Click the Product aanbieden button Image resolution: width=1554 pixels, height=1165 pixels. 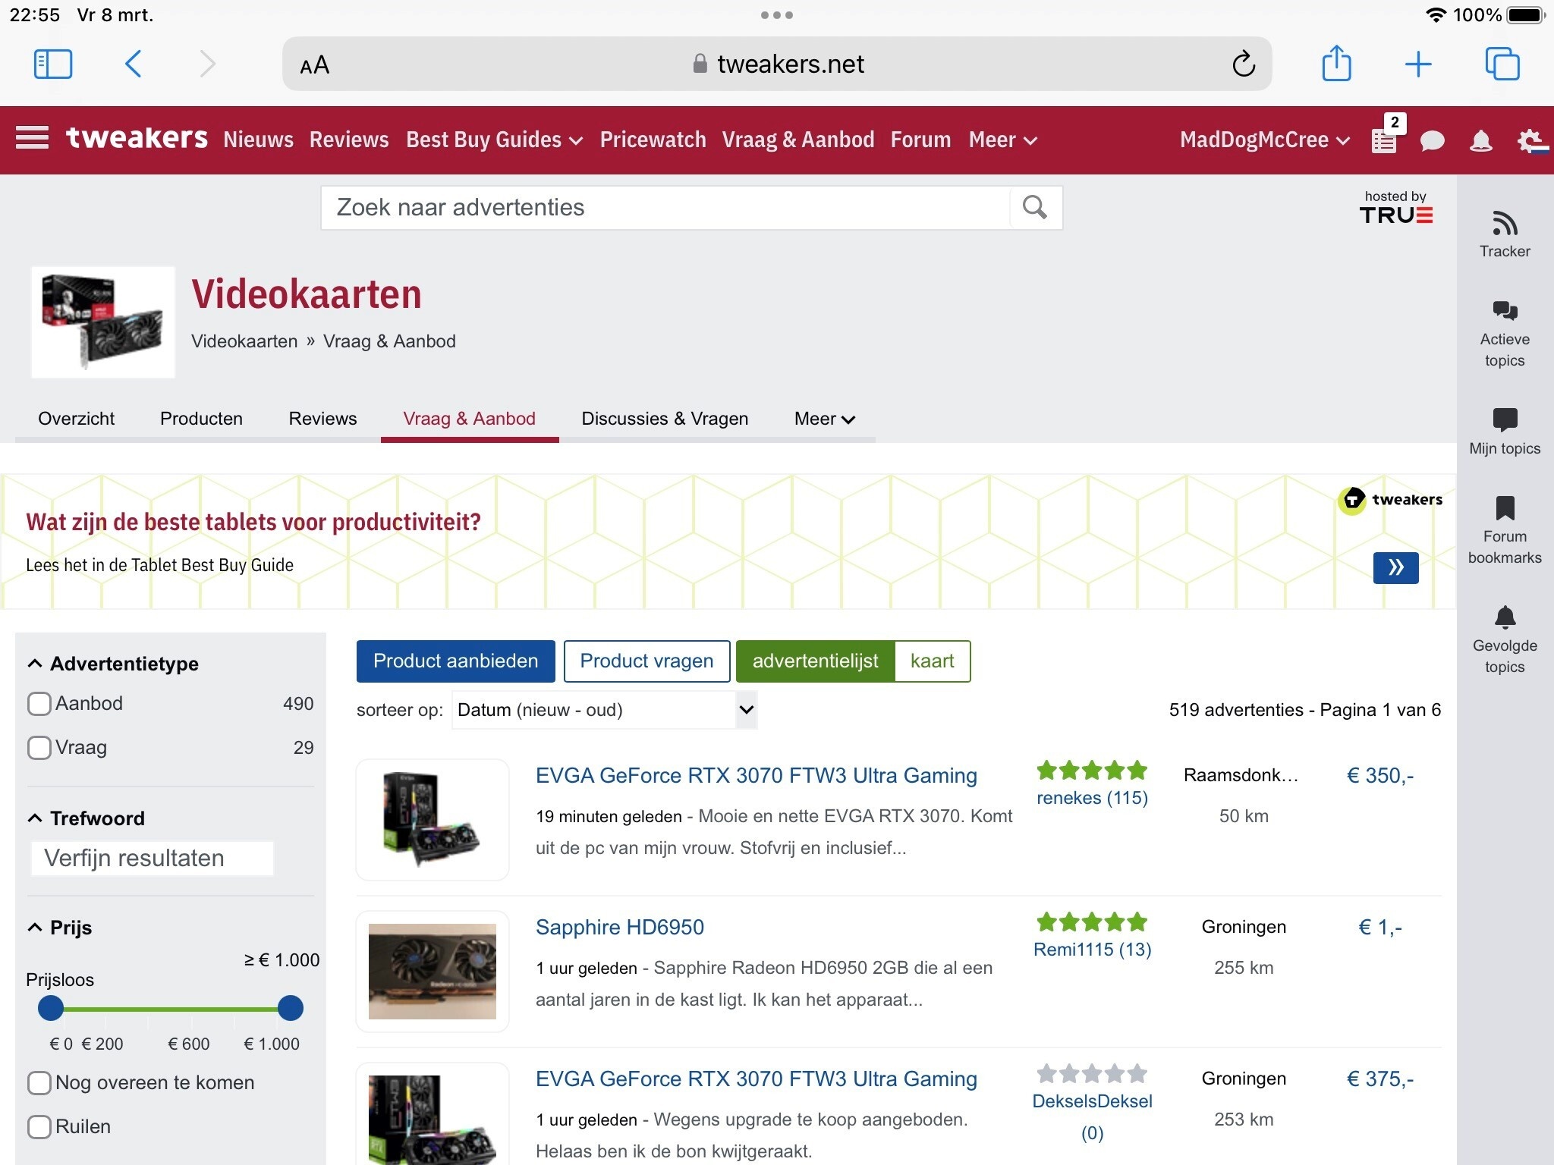(x=455, y=661)
